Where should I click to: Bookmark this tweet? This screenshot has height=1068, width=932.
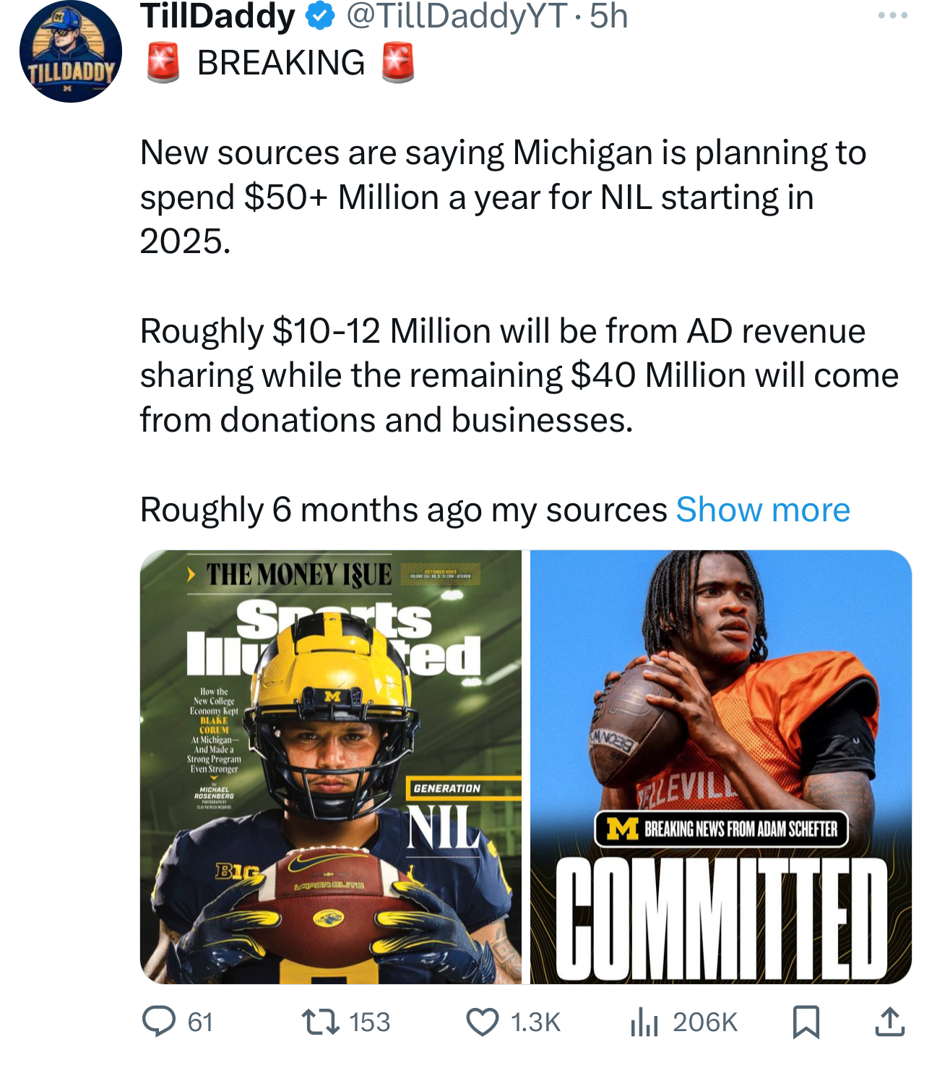pos(806,1021)
